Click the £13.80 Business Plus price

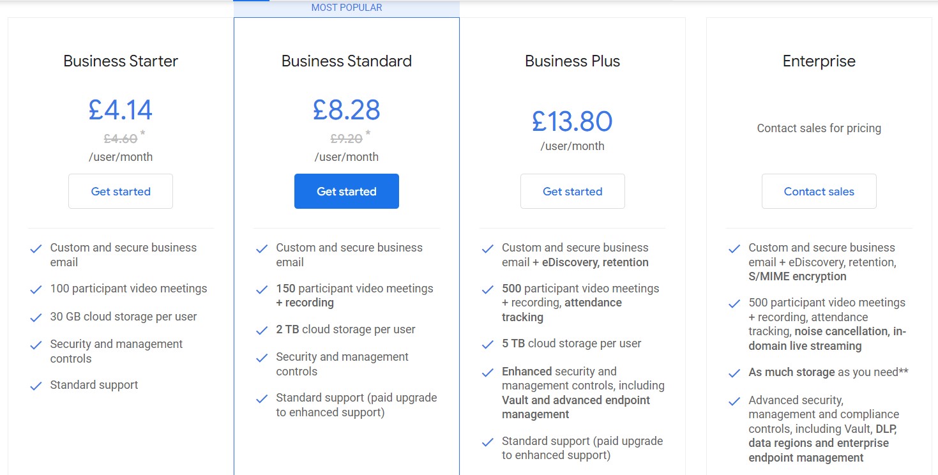tap(573, 121)
